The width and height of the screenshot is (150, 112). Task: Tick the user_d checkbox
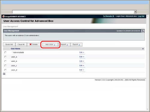click(5, 70)
